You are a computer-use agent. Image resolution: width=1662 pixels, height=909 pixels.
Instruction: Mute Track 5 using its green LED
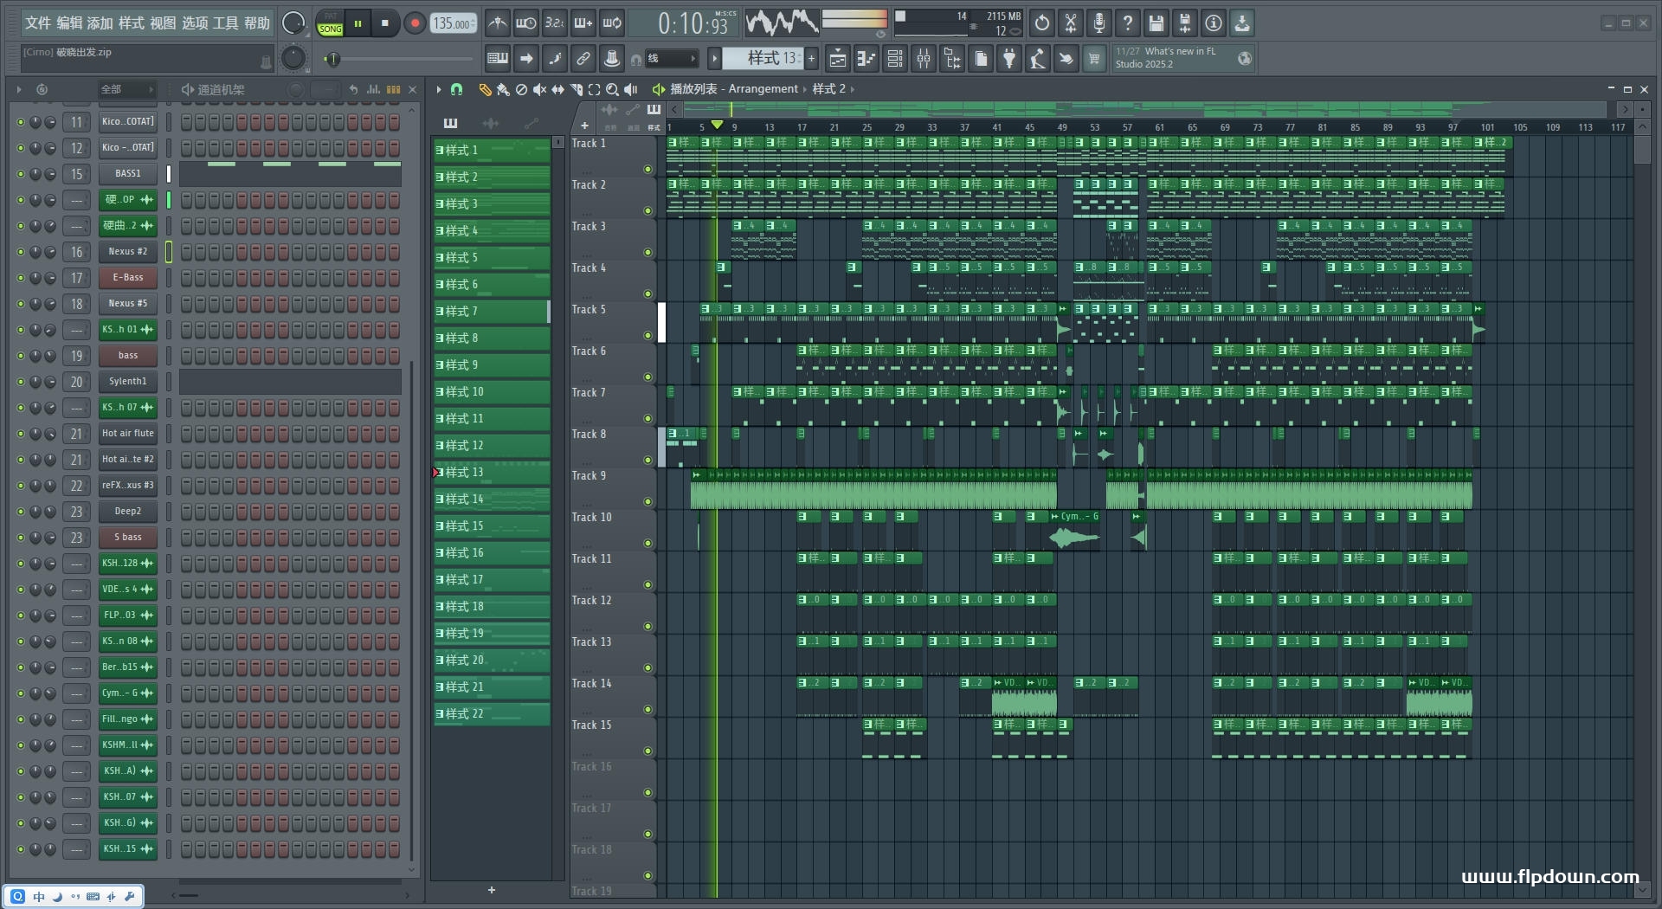point(647,335)
